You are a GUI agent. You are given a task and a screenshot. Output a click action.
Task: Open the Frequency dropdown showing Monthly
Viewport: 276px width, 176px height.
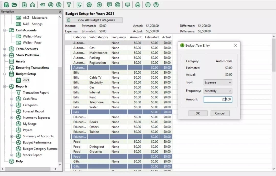tap(218, 91)
